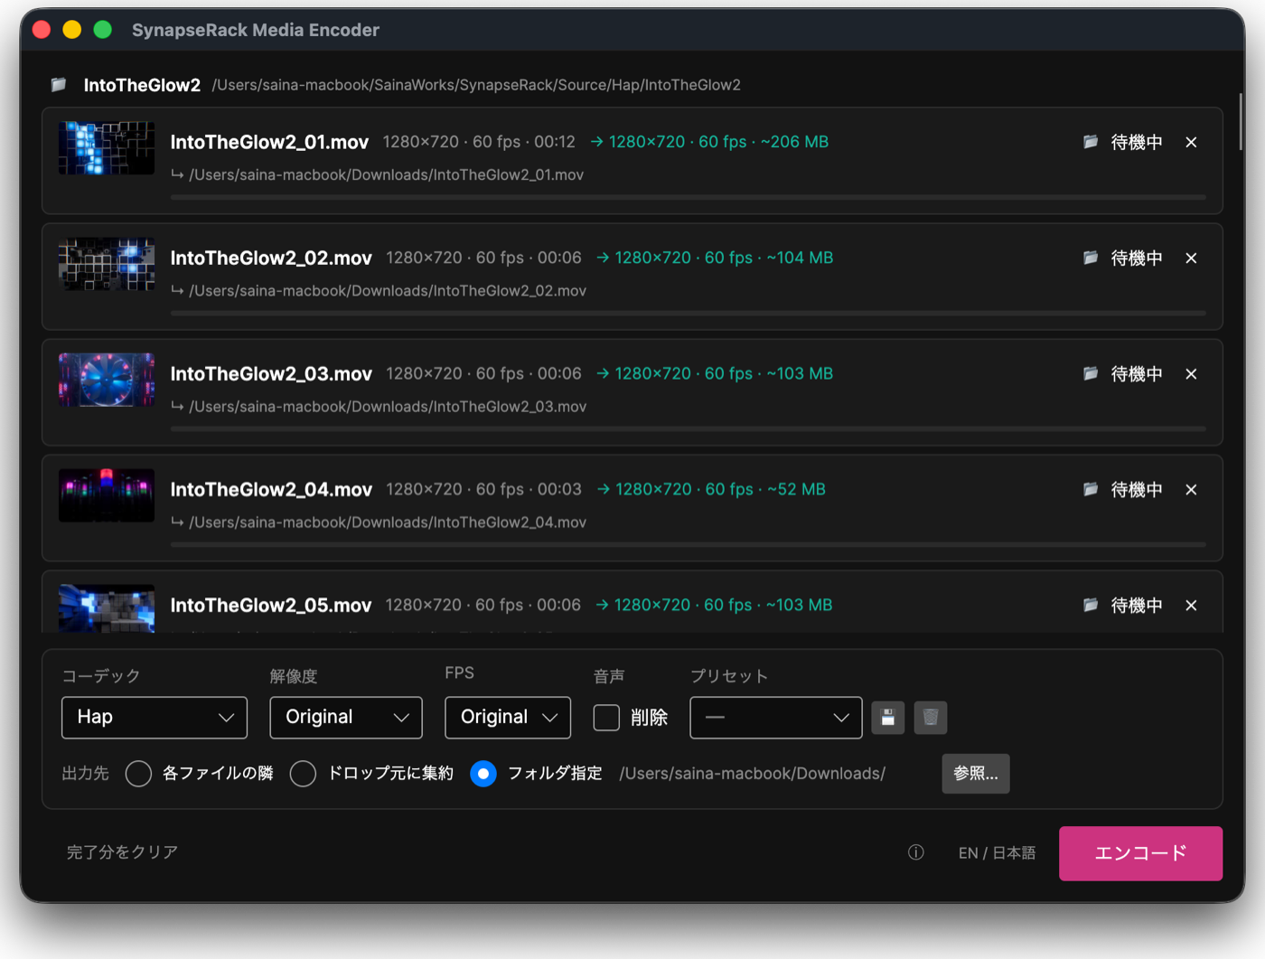Select the ドロップ元に集約 output option
1265x959 pixels.
click(x=303, y=774)
